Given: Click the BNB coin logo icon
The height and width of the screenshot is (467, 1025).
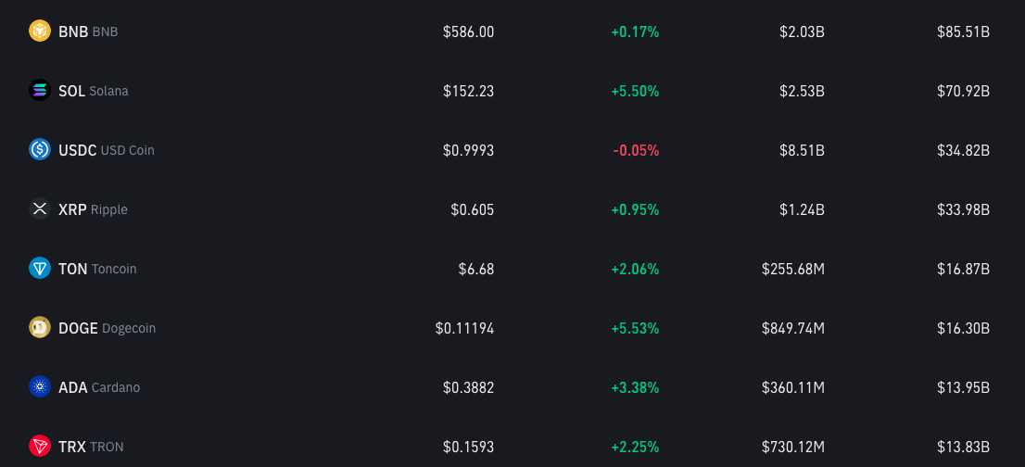Looking at the screenshot, I should [40, 31].
